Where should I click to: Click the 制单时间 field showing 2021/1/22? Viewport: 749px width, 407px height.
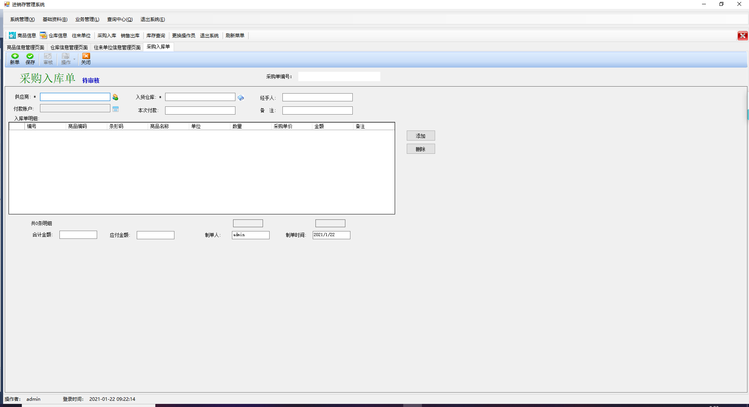click(x=331, y=235)
